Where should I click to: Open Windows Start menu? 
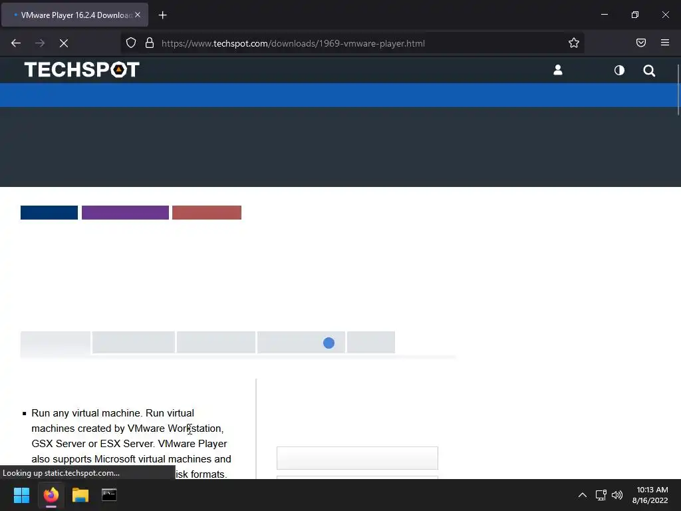pyautogui.click(x=21, y=495)
